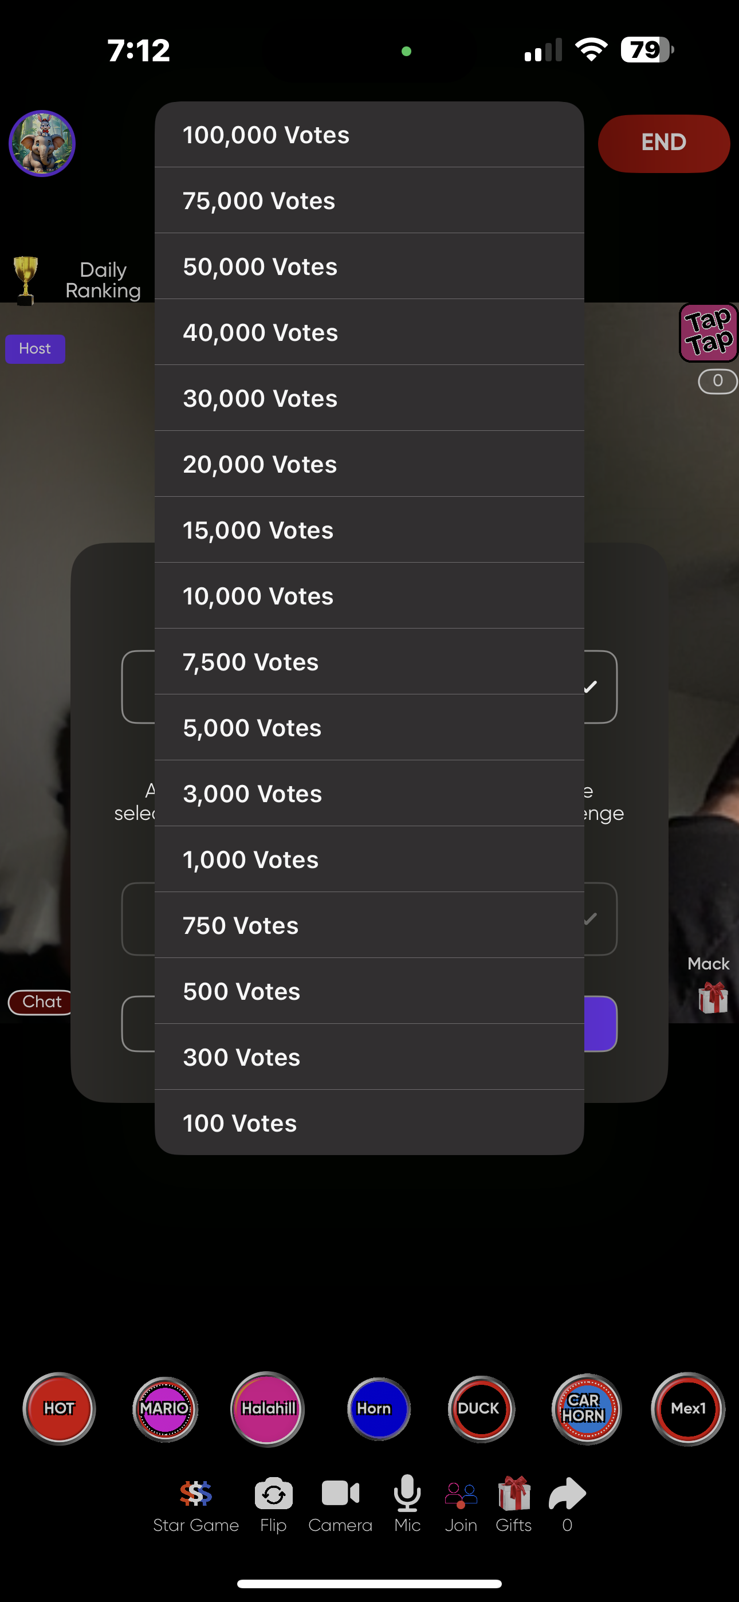The image size is (739, 1602).
Task: Open the Gifts box
Action: 514,1494
